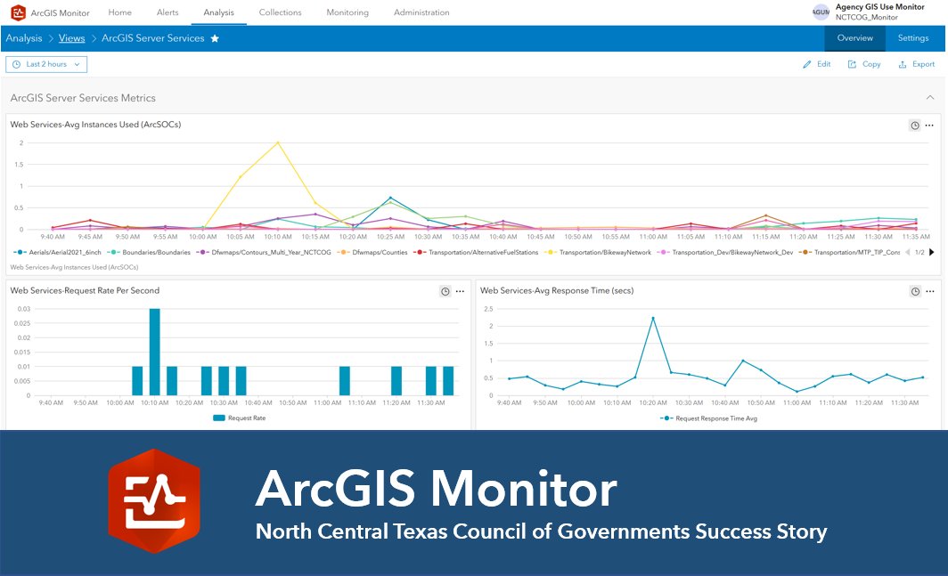Open the Home menu

click(119, 12)
